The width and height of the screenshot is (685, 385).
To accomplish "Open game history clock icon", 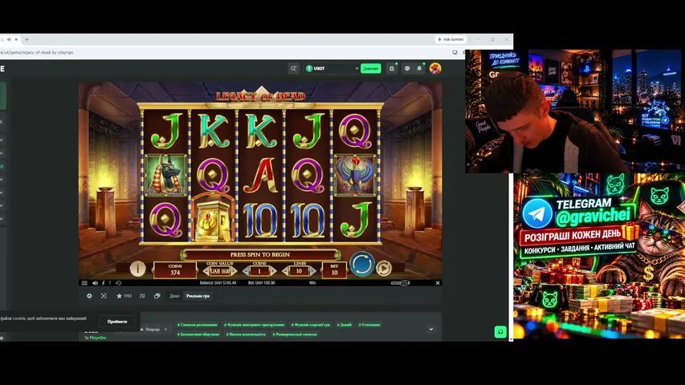I will click(118, 283).
